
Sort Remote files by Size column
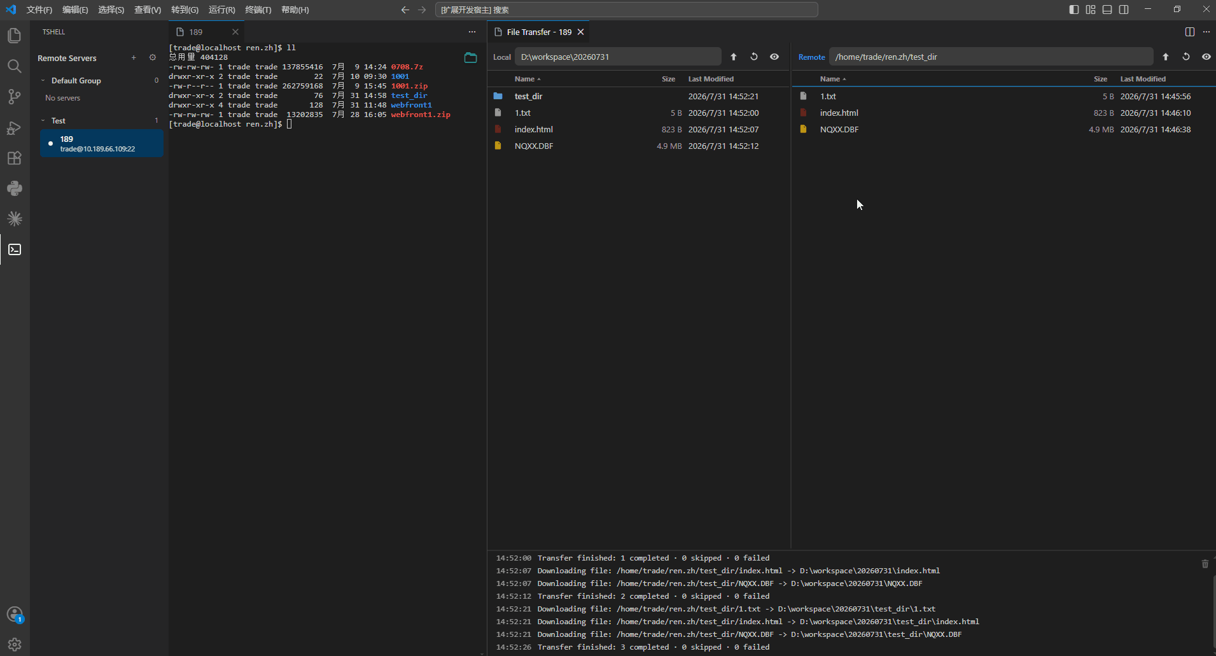(x=1100, y=79)
